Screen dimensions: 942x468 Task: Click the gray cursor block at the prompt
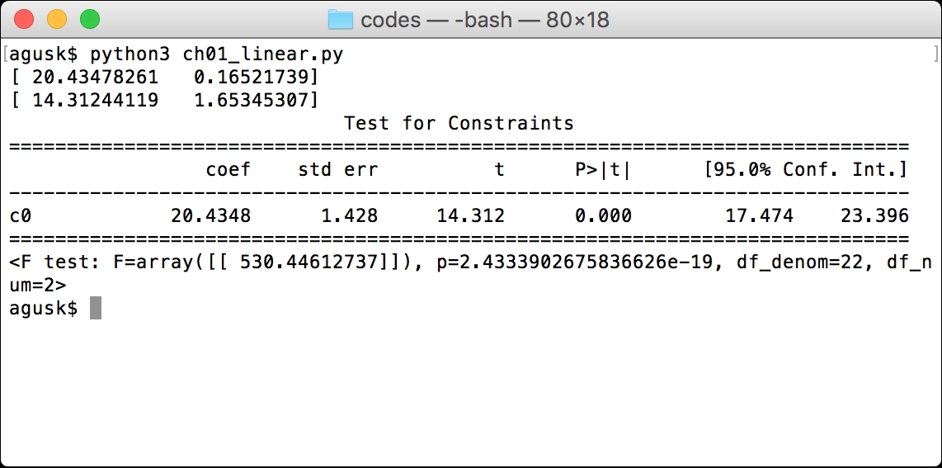[x=96, y=308]
